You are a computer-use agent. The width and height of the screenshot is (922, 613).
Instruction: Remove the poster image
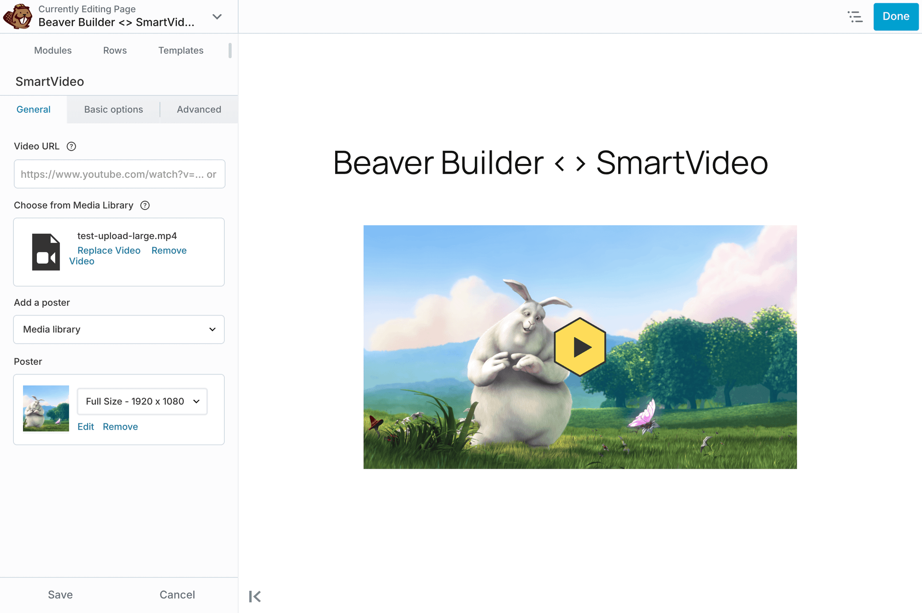click(x=120, y=426)
